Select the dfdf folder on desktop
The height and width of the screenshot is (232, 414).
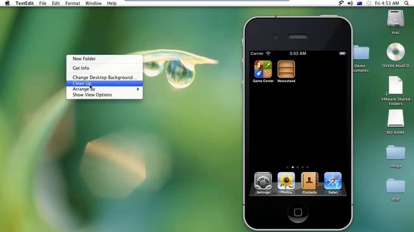[x=395, y=186]
